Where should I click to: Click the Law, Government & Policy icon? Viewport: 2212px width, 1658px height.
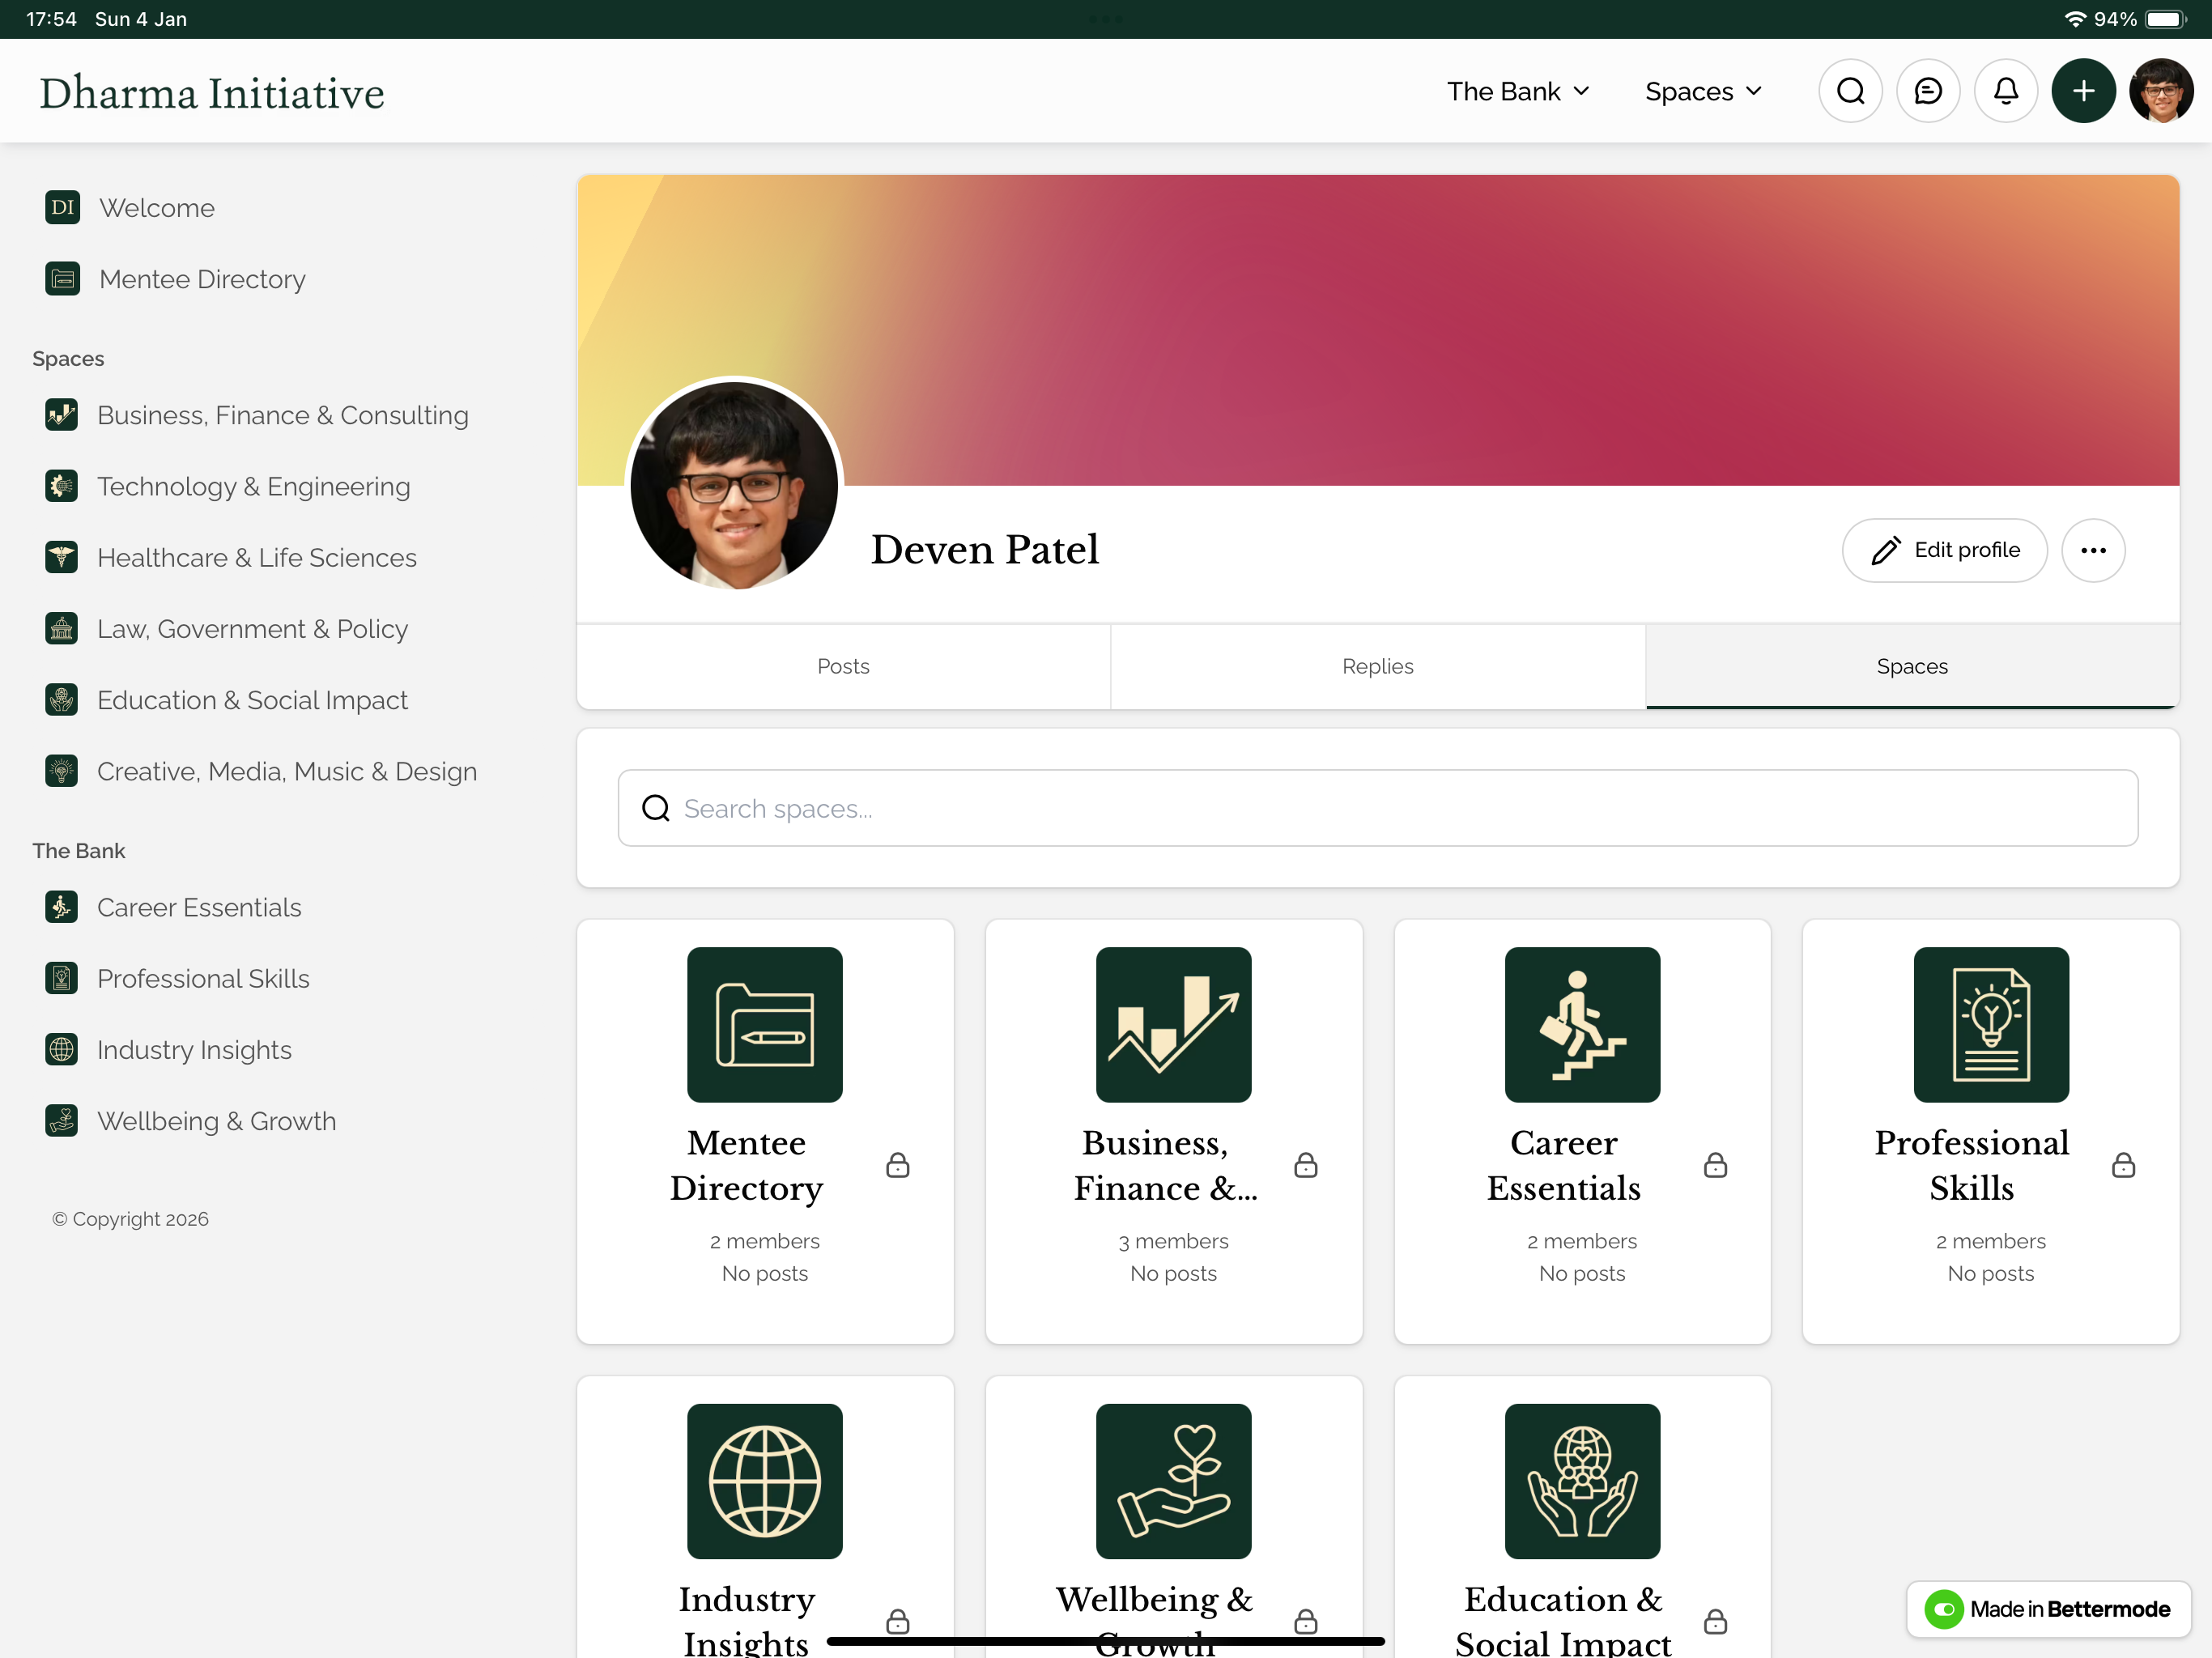61,628
